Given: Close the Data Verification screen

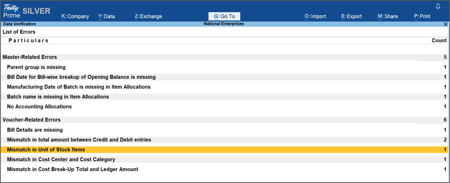Looking at the screenshot, I should click(446, 24).
